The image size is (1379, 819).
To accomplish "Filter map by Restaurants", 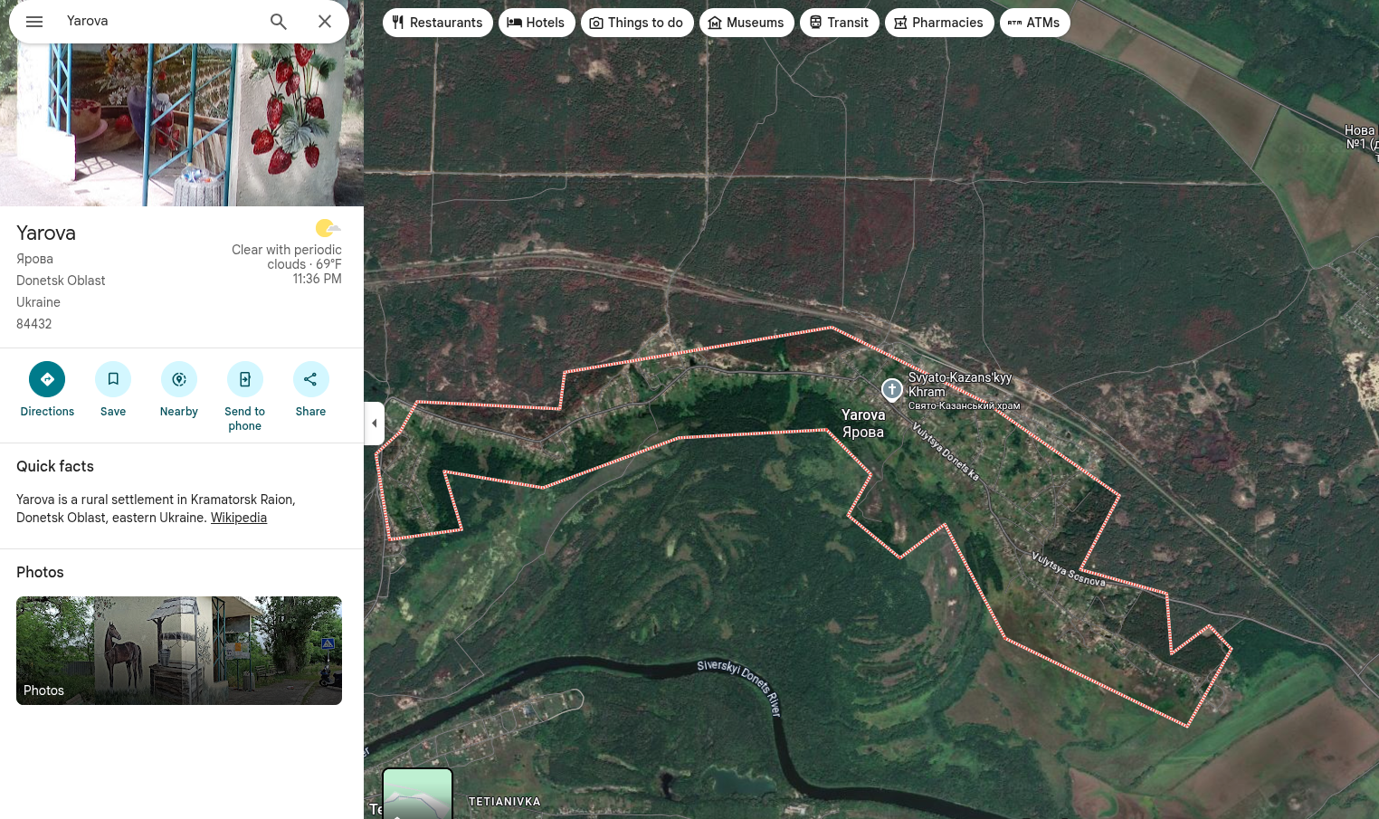I will (438, 23).
